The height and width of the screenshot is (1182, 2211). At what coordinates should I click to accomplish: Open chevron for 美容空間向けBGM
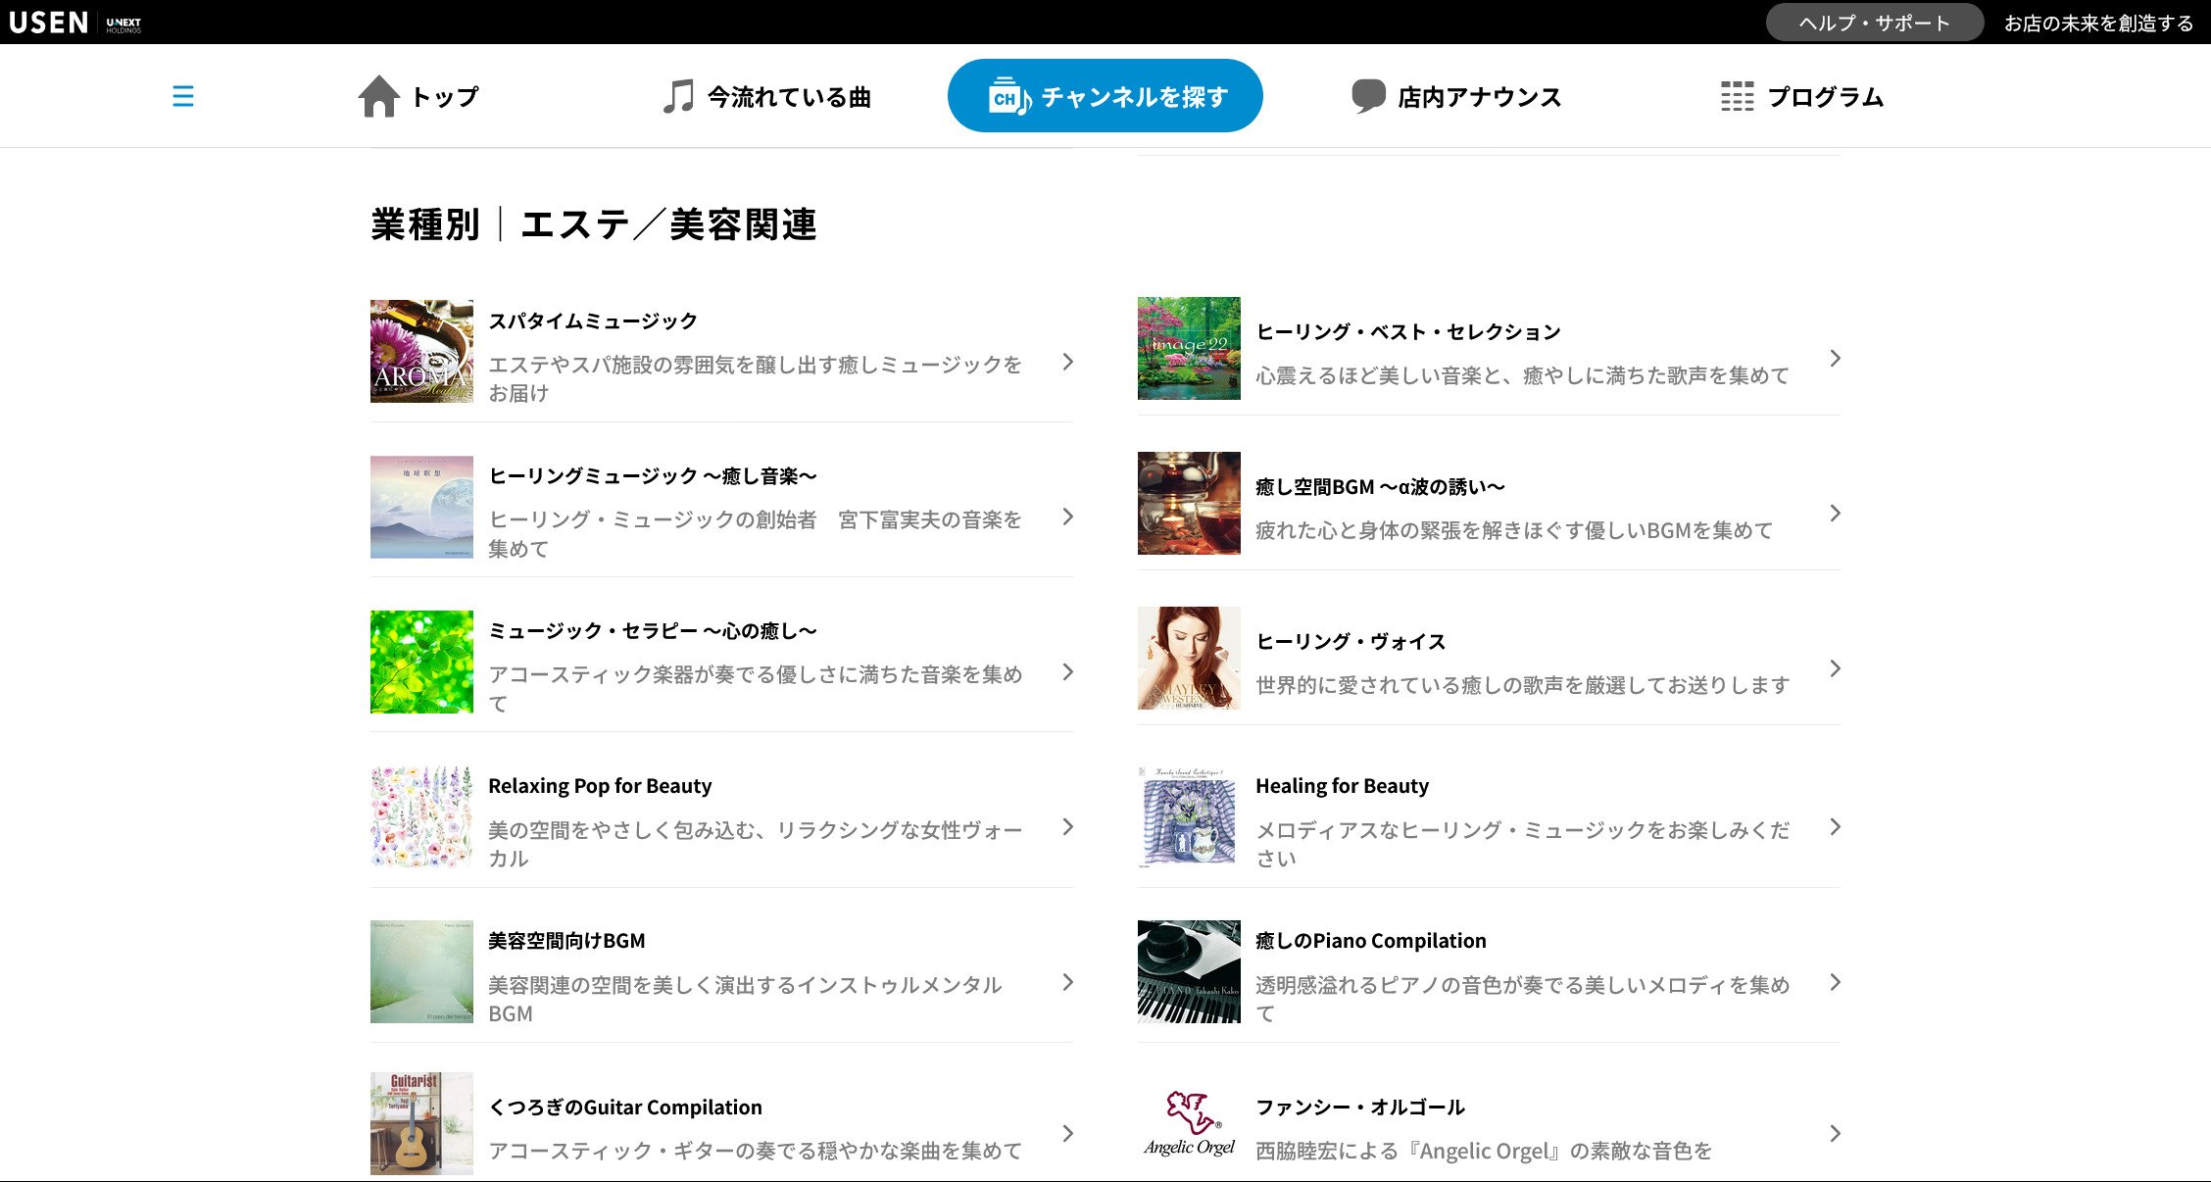[x=1067, y=982]
